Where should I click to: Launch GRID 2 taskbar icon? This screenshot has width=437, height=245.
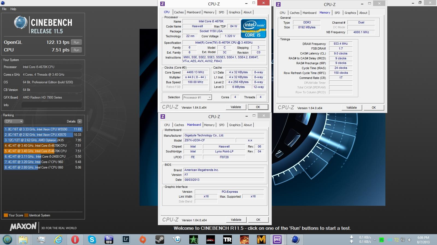pyautogui.click(x=211, y=240)
